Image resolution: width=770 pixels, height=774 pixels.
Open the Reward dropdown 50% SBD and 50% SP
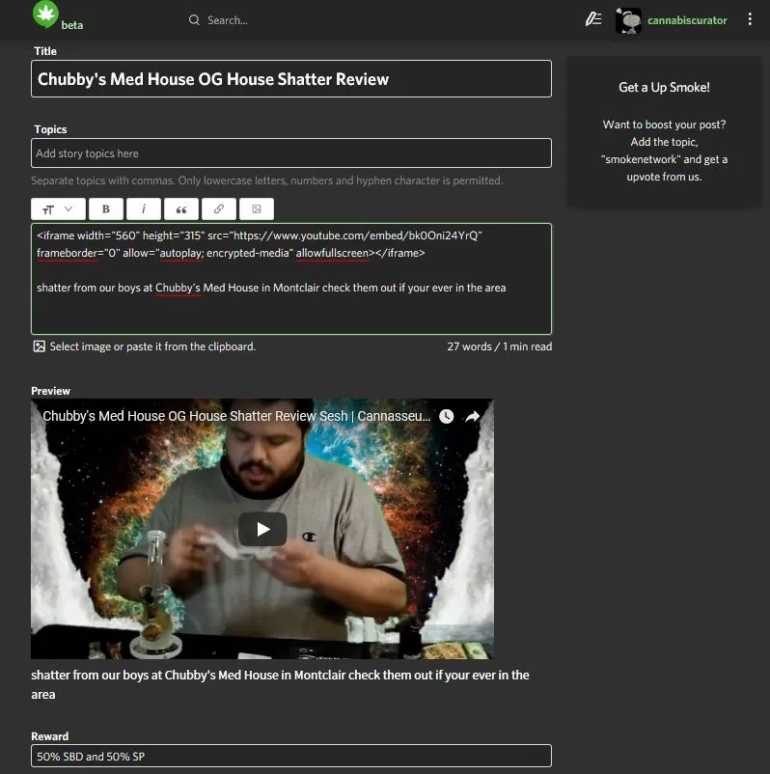tap(291, 756)
